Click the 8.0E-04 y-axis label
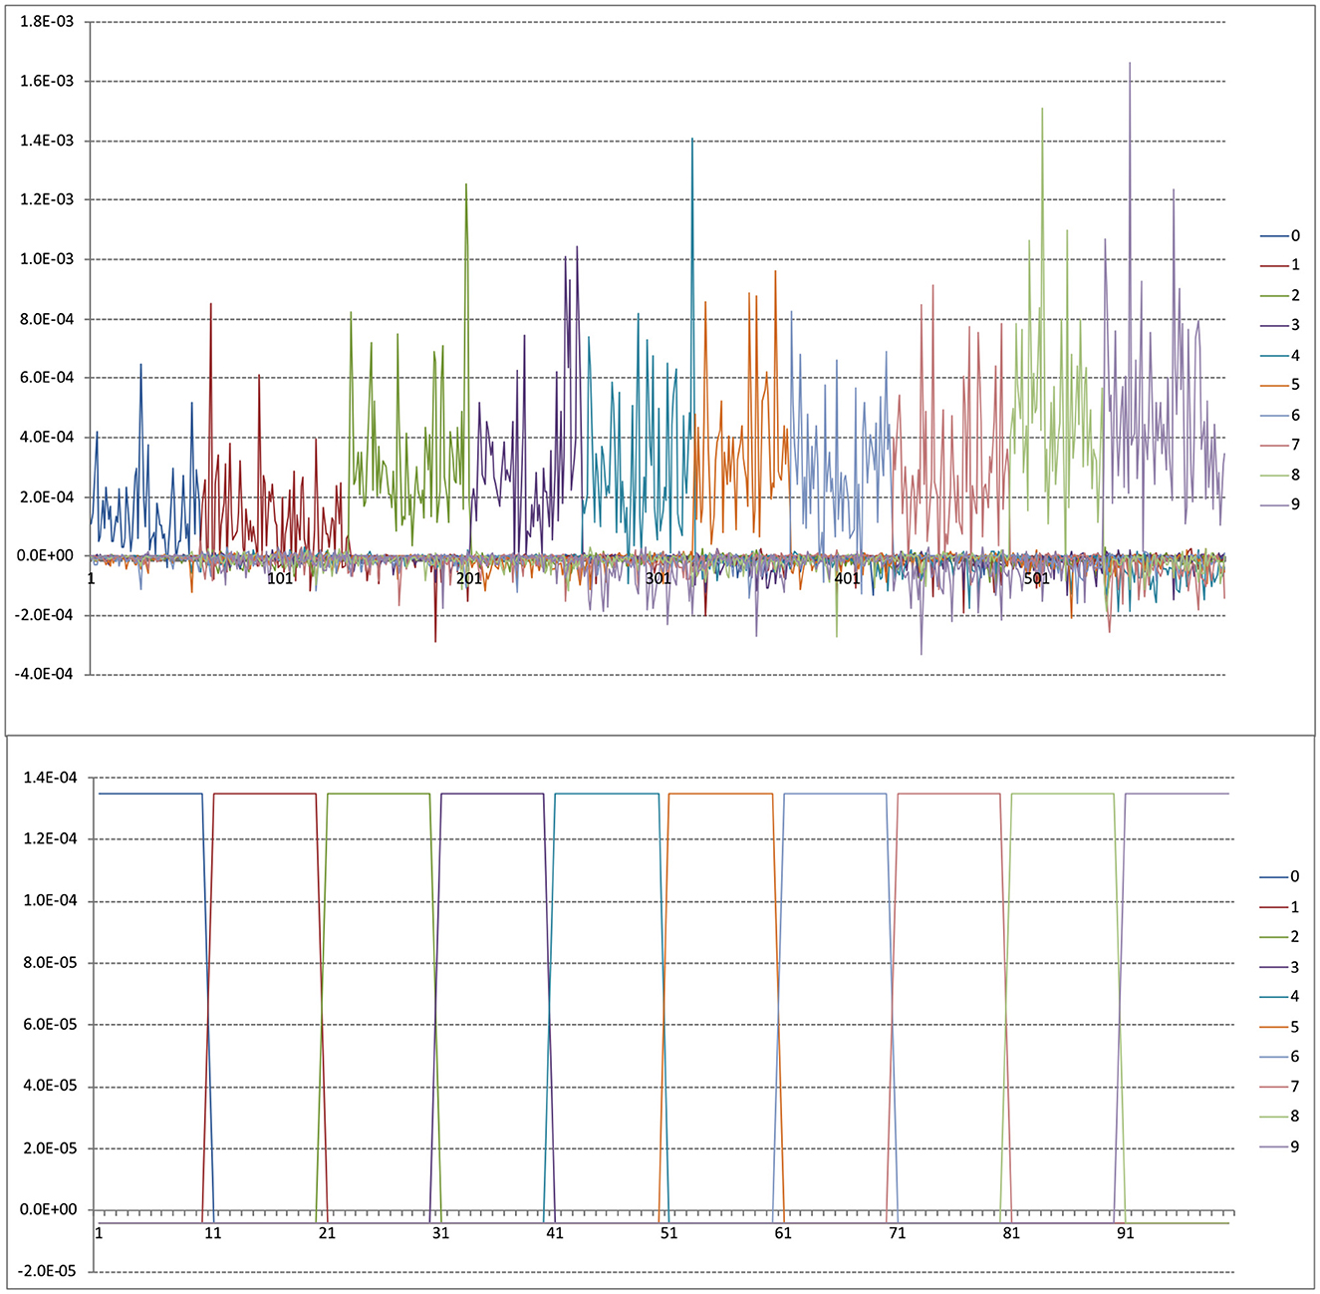The height and width of the screenshot is (1294, 1320). coord(47,319)
